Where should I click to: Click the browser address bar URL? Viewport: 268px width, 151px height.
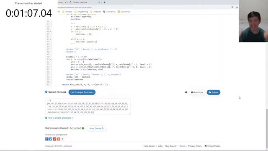(75, 8)
